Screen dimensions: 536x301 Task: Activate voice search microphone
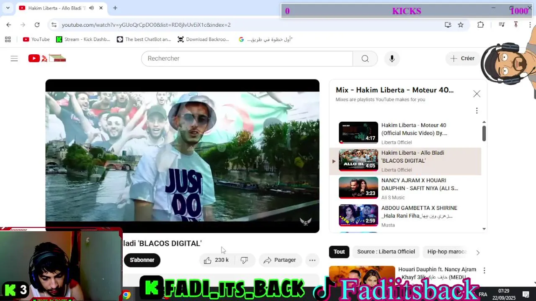tap(392, 59)
